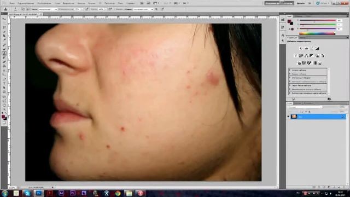Toggle pressure for size button
This screenshot has height=197, width=350.
point(162,9)
